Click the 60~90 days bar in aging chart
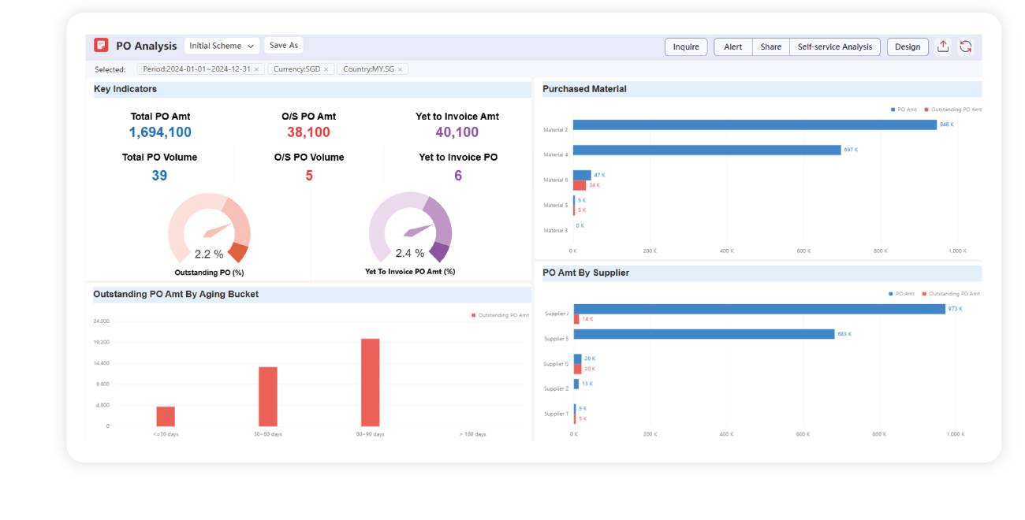Image resolution: width=1025 pixels, height=520 pixels. point(370,382)
